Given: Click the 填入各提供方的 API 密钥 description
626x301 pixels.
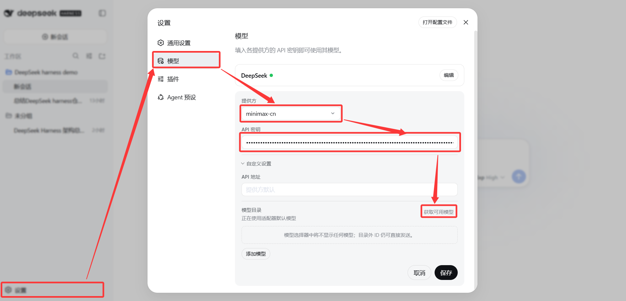Looking at the screenshot, I should (289, 50).
